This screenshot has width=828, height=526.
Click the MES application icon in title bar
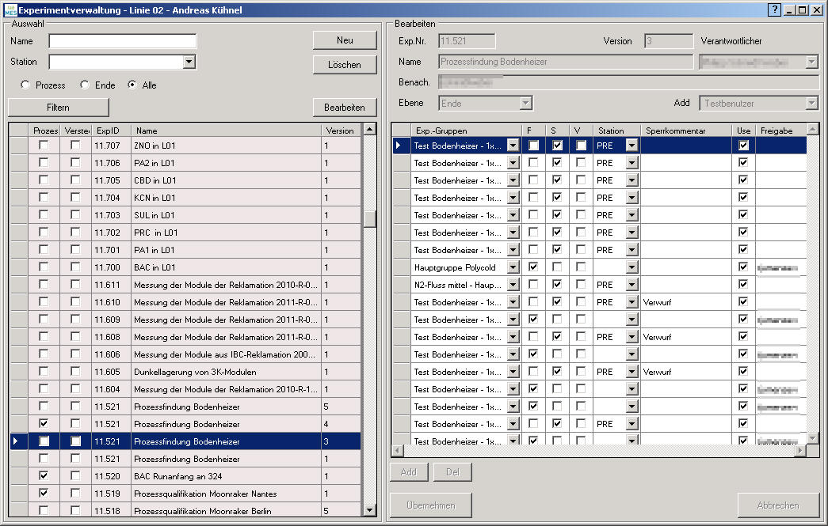tap(10, 9)
